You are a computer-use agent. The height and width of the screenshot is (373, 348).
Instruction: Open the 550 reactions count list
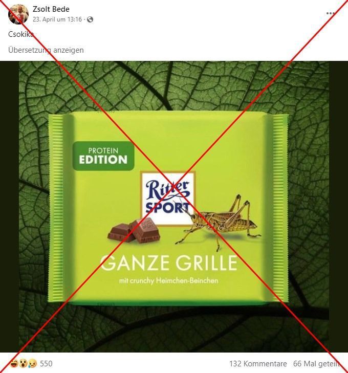[46, 364]
